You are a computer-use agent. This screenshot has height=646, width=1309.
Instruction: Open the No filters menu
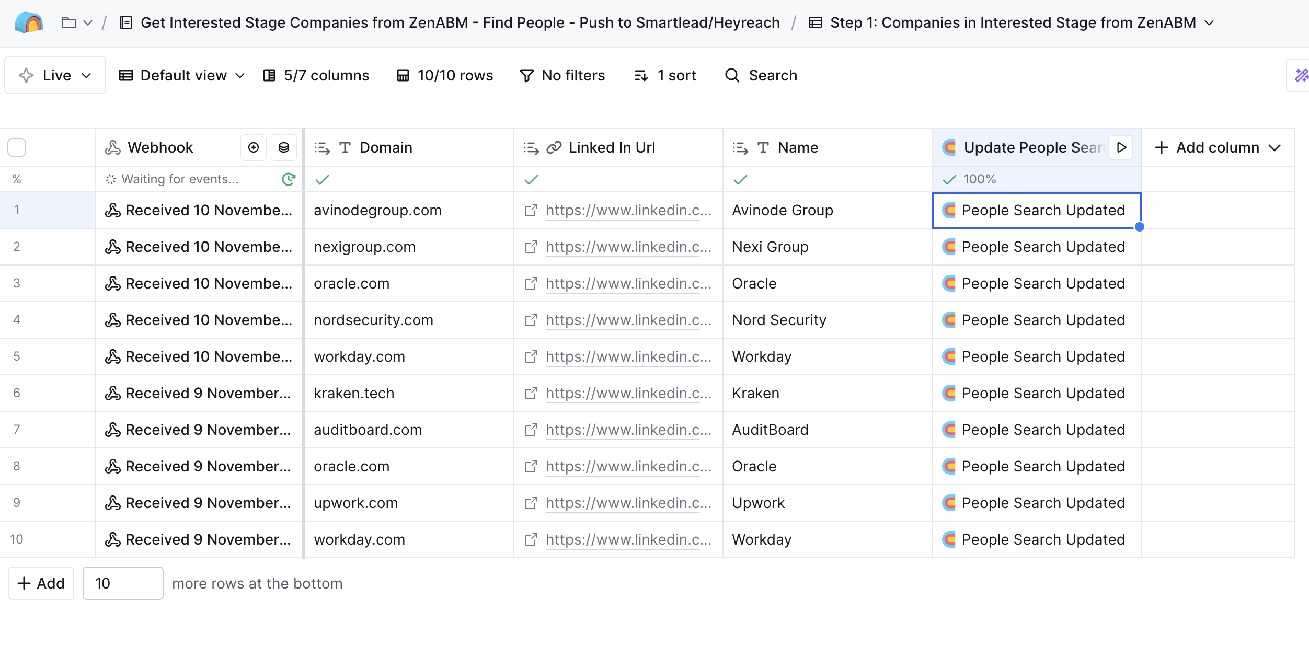click(562, 75)
